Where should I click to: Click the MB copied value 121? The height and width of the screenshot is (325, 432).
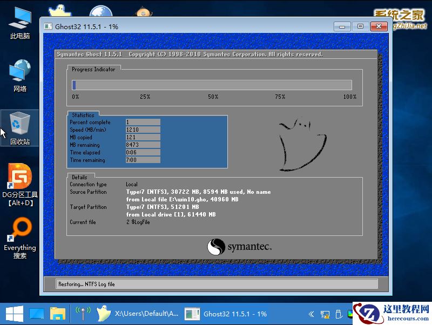(x=143, y=137)
